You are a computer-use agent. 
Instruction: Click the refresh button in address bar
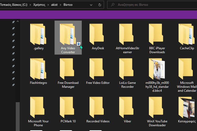(x=100, y=5)
